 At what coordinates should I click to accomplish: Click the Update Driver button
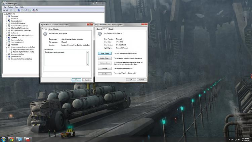point(104,58)
